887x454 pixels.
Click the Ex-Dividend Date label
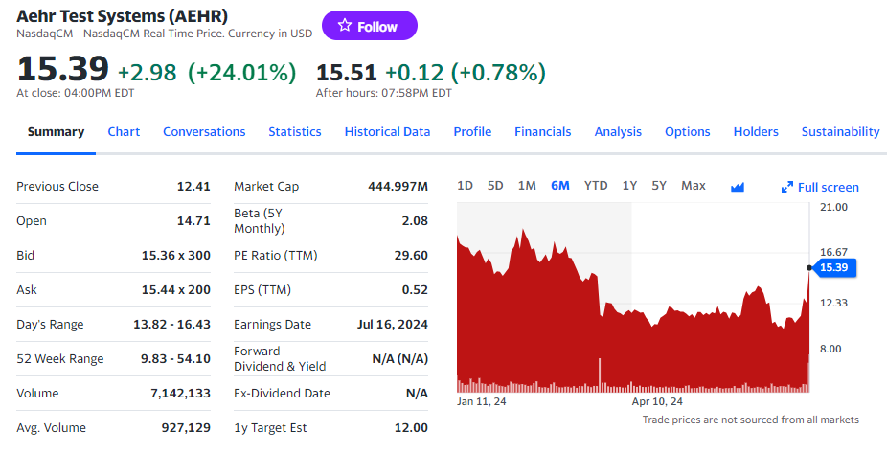[282, 393]
